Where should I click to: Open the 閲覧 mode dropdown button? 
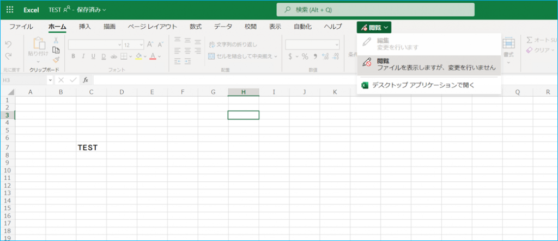click(x=374, y=27)
